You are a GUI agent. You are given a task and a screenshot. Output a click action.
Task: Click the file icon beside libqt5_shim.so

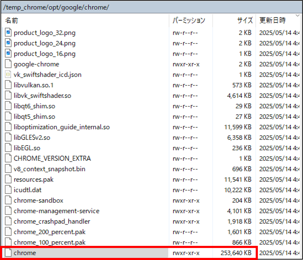click(8, 117)
